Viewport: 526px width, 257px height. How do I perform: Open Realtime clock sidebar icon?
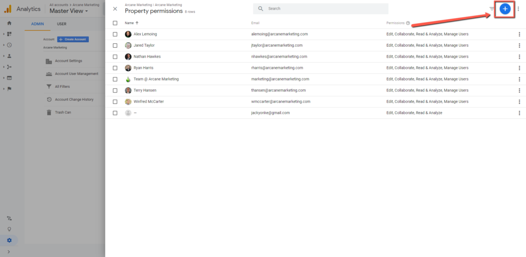point(9,45)
